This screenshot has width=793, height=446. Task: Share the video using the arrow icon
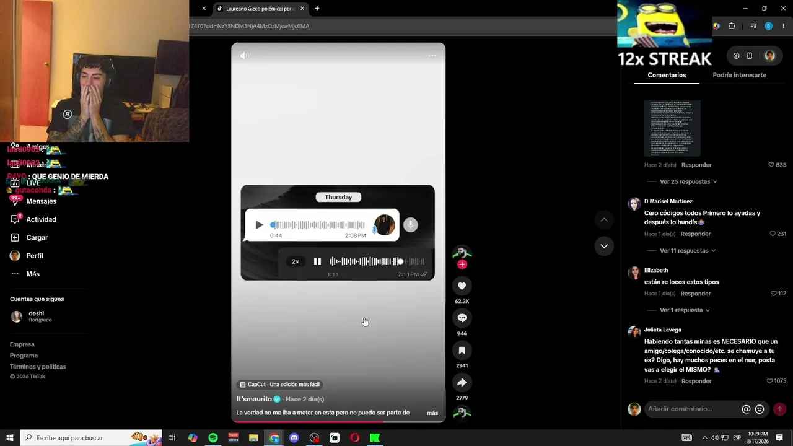click(x=462, y=382)
